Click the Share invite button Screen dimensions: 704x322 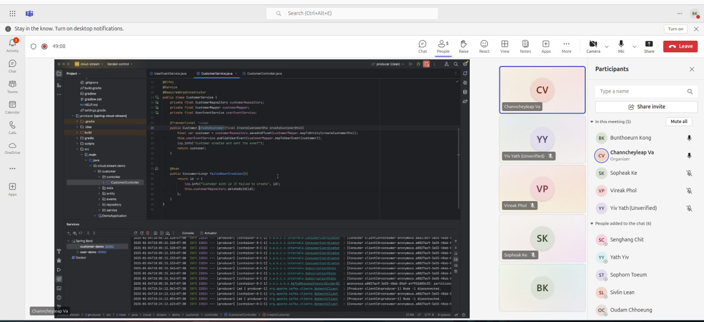[x=646, y=107]
